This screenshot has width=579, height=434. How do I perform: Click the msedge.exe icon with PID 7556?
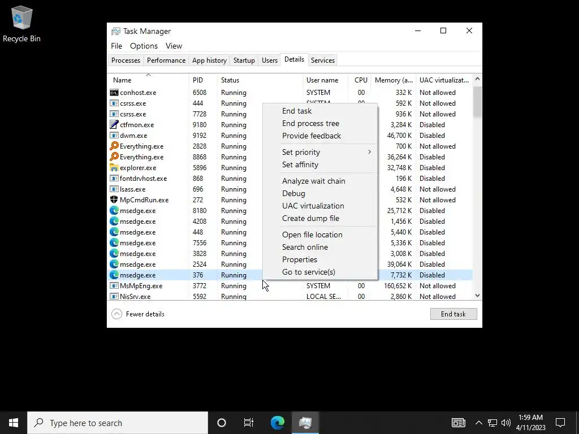[114, 243]
